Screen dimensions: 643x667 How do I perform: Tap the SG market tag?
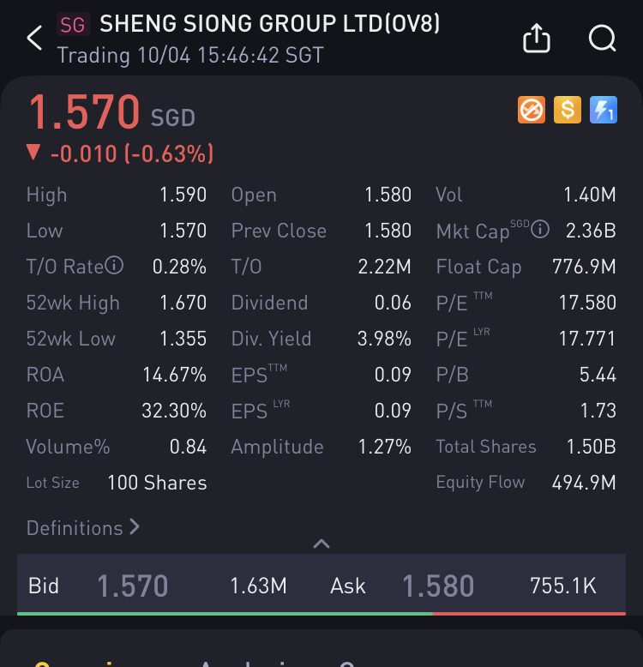click(x=73, y=25)
